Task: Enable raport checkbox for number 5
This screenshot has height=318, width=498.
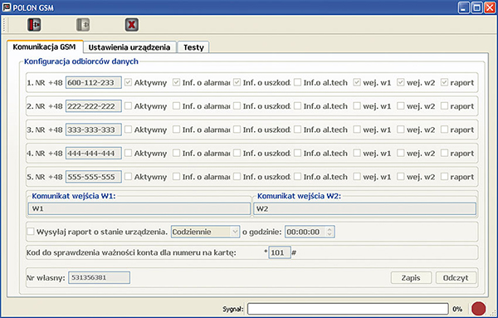Action: coord(444,176)
